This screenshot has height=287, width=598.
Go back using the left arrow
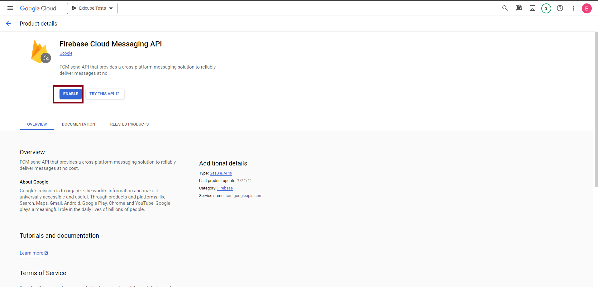point(8,23)
